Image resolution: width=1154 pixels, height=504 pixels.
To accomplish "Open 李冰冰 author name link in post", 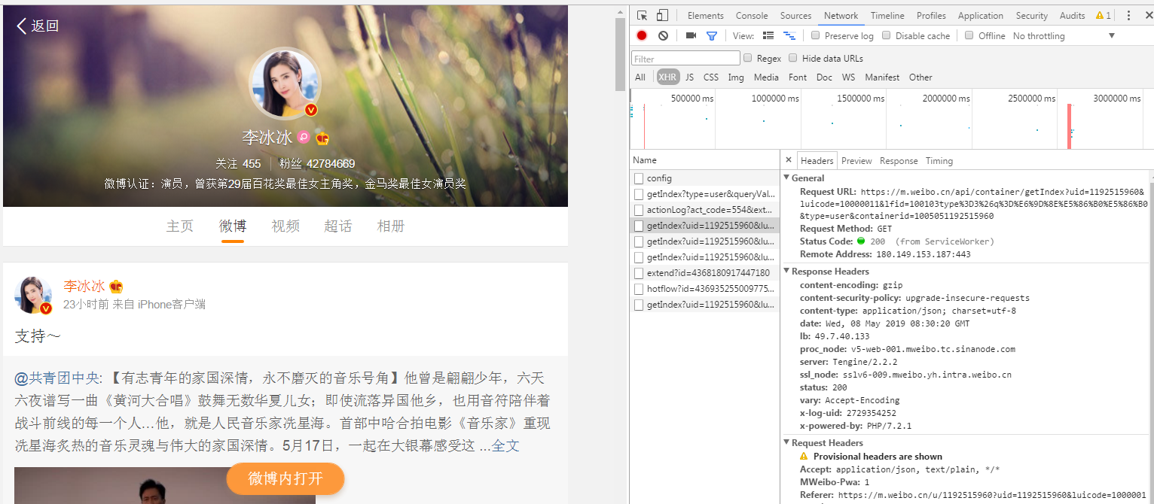I will [x=84, y=287].
